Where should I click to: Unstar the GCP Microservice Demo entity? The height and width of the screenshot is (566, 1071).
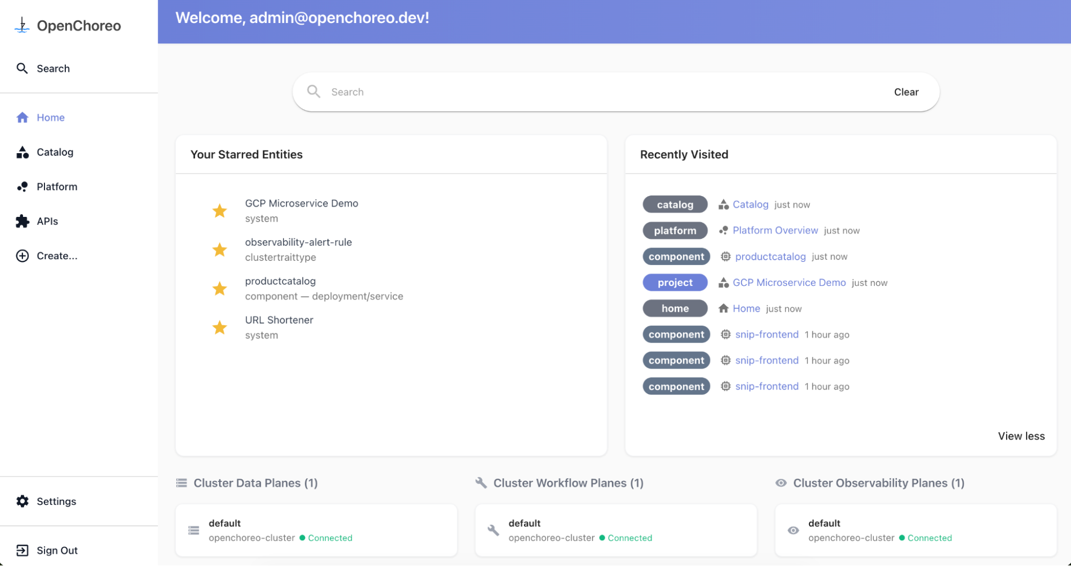coord(220,210)
